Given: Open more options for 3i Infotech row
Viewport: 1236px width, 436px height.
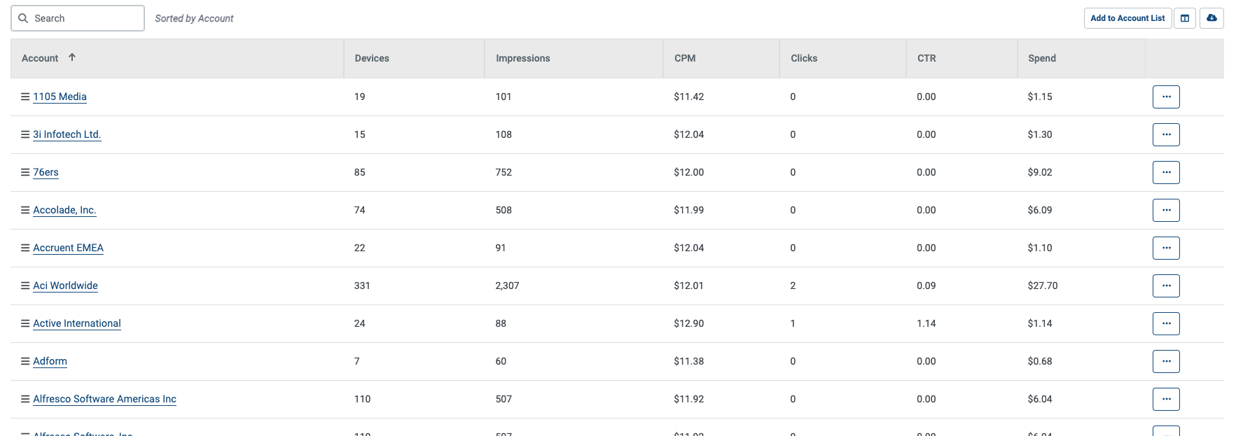Looking at the screenshot, I should pyautogui.click(x=1166, y=134).
